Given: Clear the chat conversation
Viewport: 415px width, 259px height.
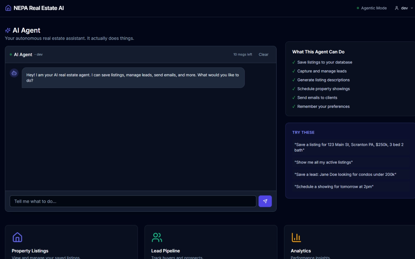Looking at the screenshot, I should click(x=263, y=54).
